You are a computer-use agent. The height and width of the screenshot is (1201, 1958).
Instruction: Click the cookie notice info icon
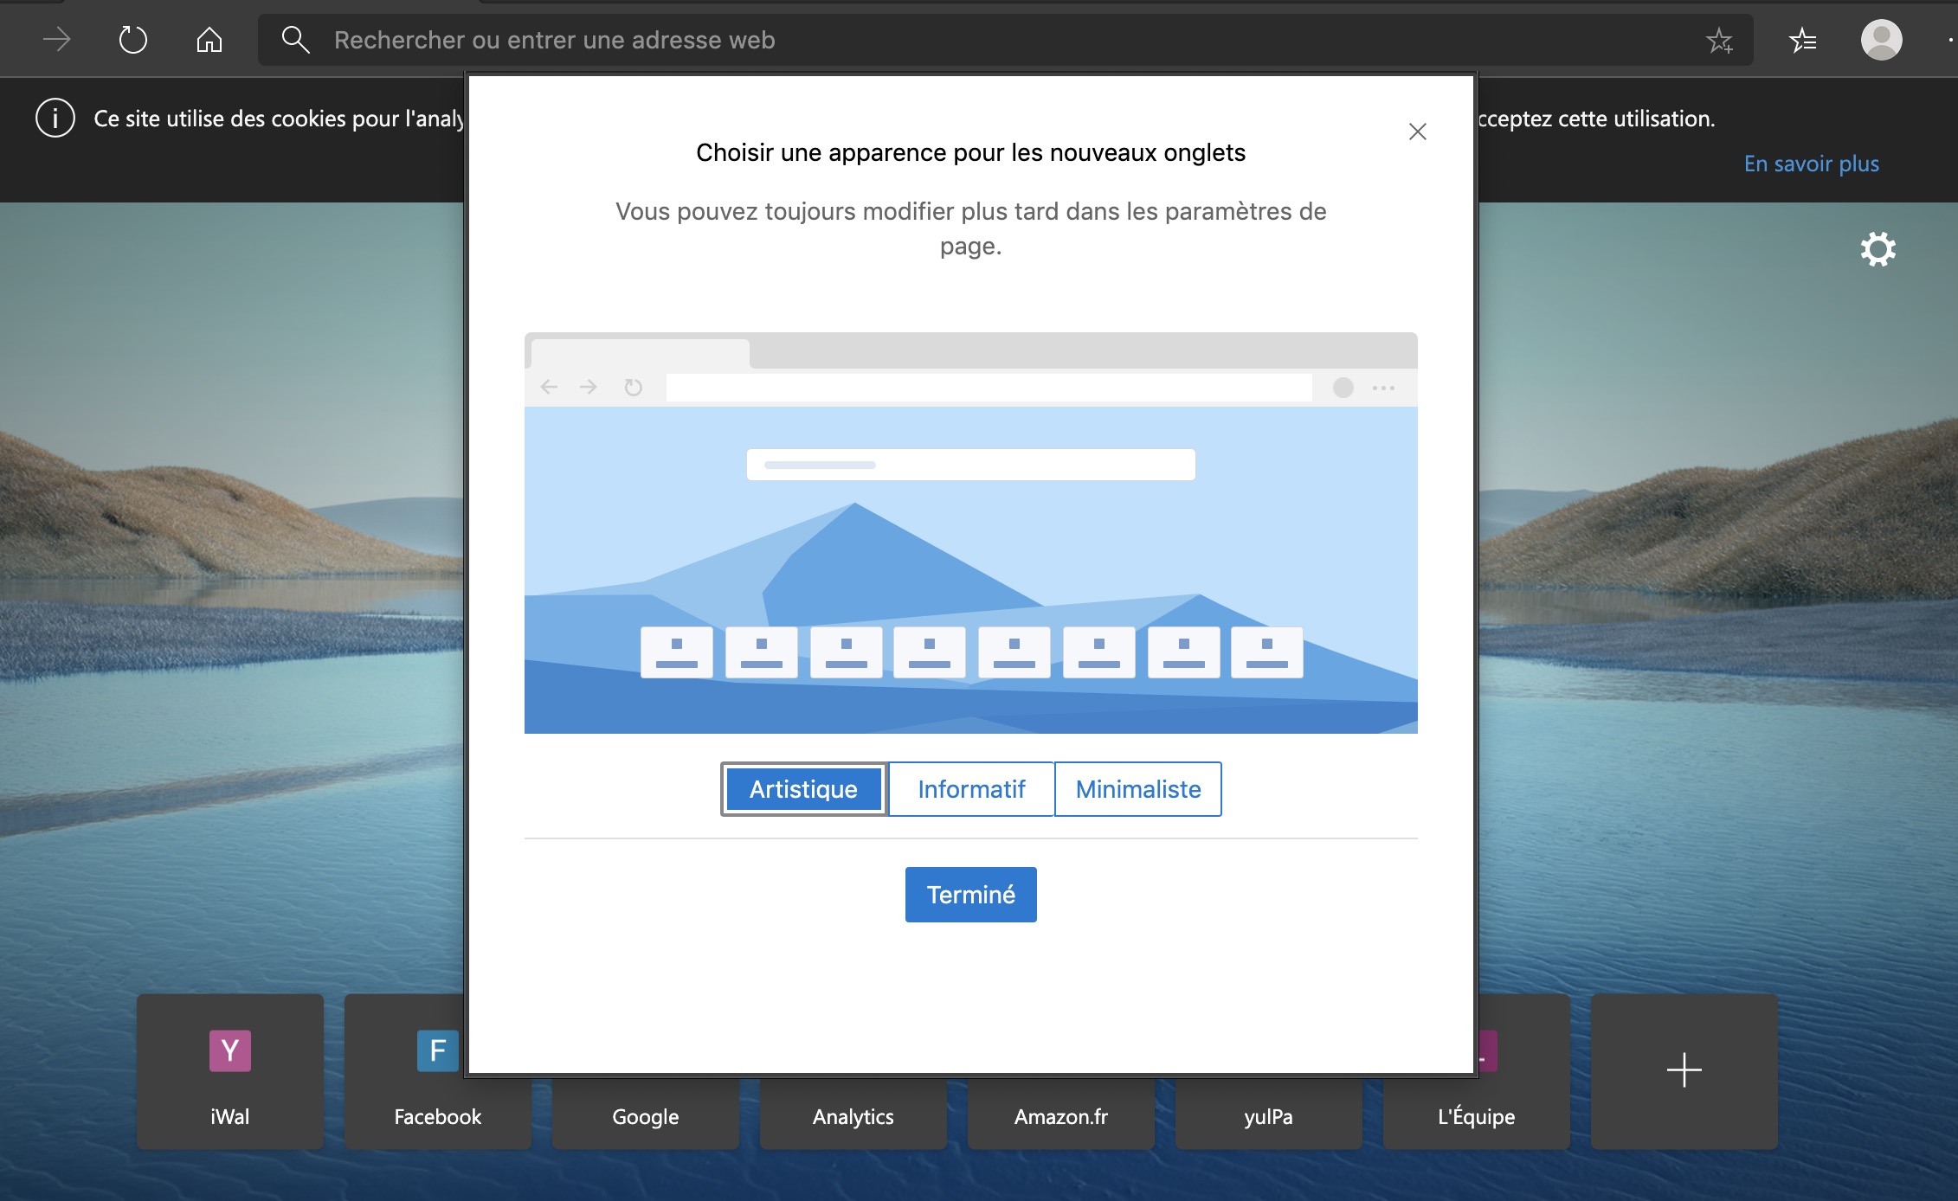pyautogui.click(x=55, y=118)
